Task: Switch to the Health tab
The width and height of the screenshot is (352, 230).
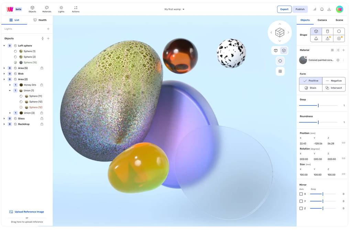Action: click(x=40, y=20)
